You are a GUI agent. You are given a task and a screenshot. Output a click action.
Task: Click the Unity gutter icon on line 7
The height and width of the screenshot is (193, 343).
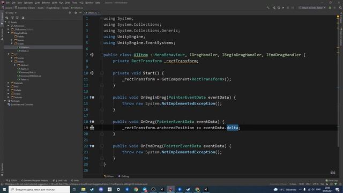[92, 55]
